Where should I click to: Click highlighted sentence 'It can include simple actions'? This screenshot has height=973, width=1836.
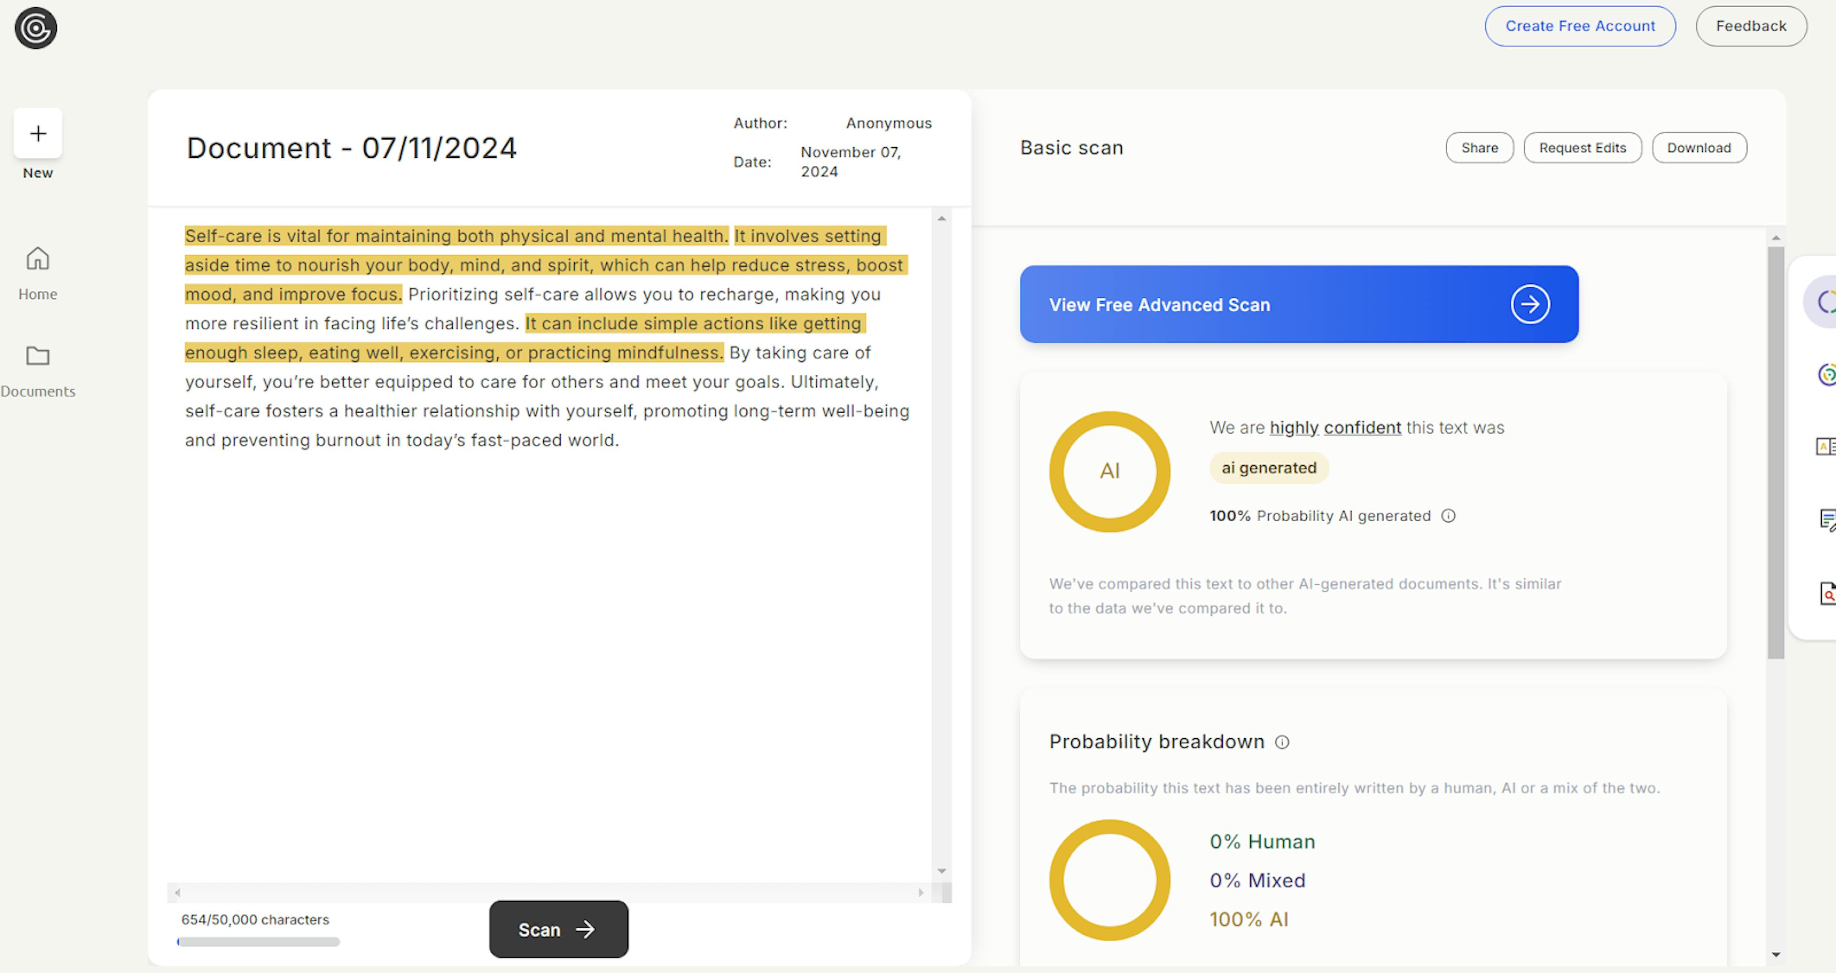525,338
